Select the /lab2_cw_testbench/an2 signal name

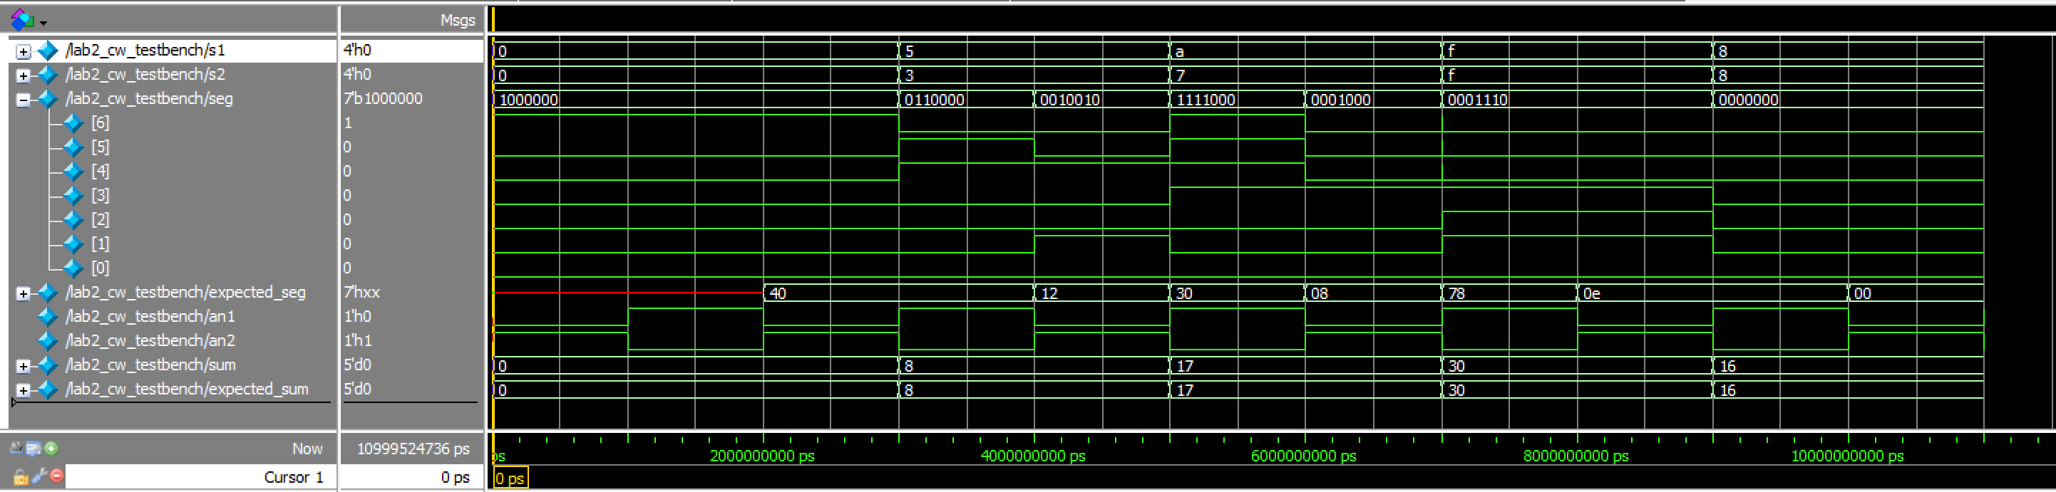[x=150, y=340]
